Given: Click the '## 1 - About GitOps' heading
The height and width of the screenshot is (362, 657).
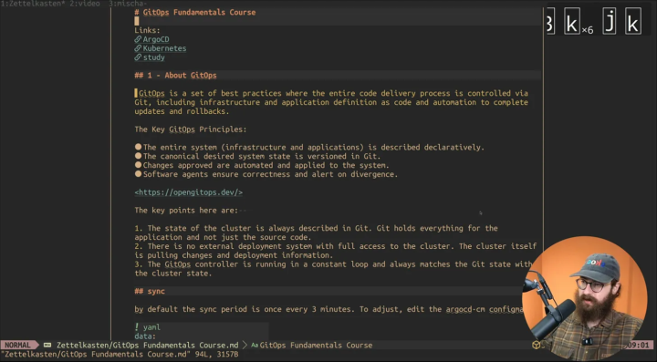Looking at the screenshot, I should [175, 76].
